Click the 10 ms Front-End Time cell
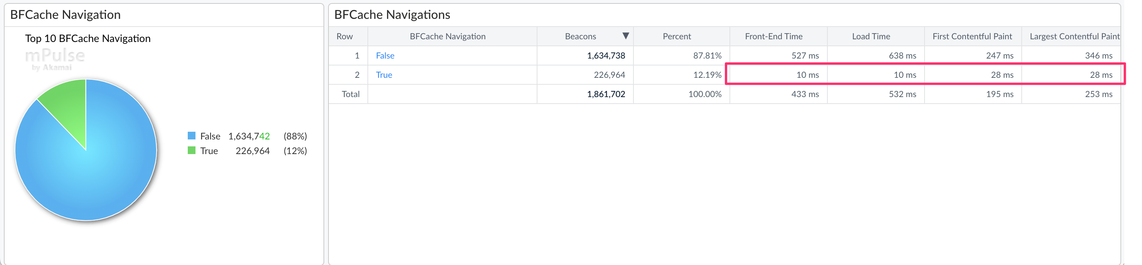The image size is (1142, 265). click(807, 75)
